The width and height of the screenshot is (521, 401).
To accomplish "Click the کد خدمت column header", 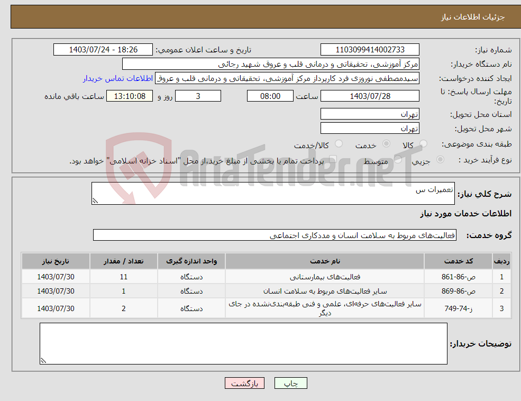I will pos(458,261).
